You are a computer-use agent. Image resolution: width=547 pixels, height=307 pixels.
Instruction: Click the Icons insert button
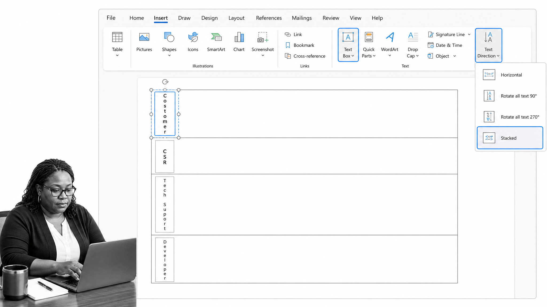[193, 42]
